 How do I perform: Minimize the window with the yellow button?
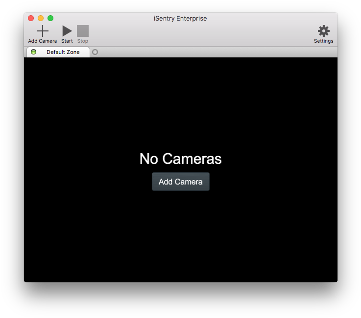tap(41, 18)
